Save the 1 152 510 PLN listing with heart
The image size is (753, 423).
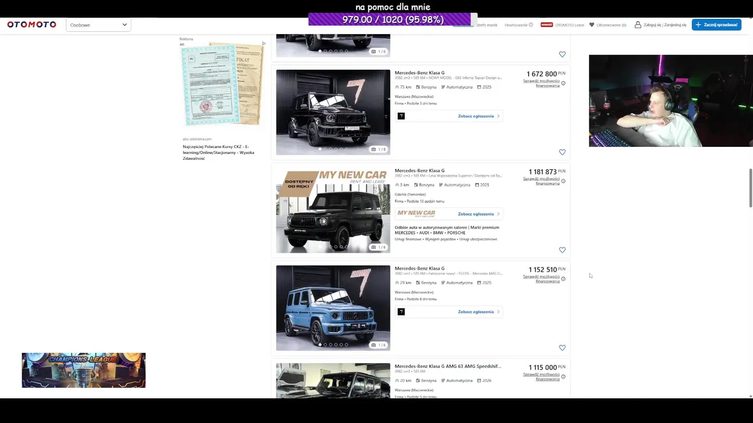coord(562,348)
